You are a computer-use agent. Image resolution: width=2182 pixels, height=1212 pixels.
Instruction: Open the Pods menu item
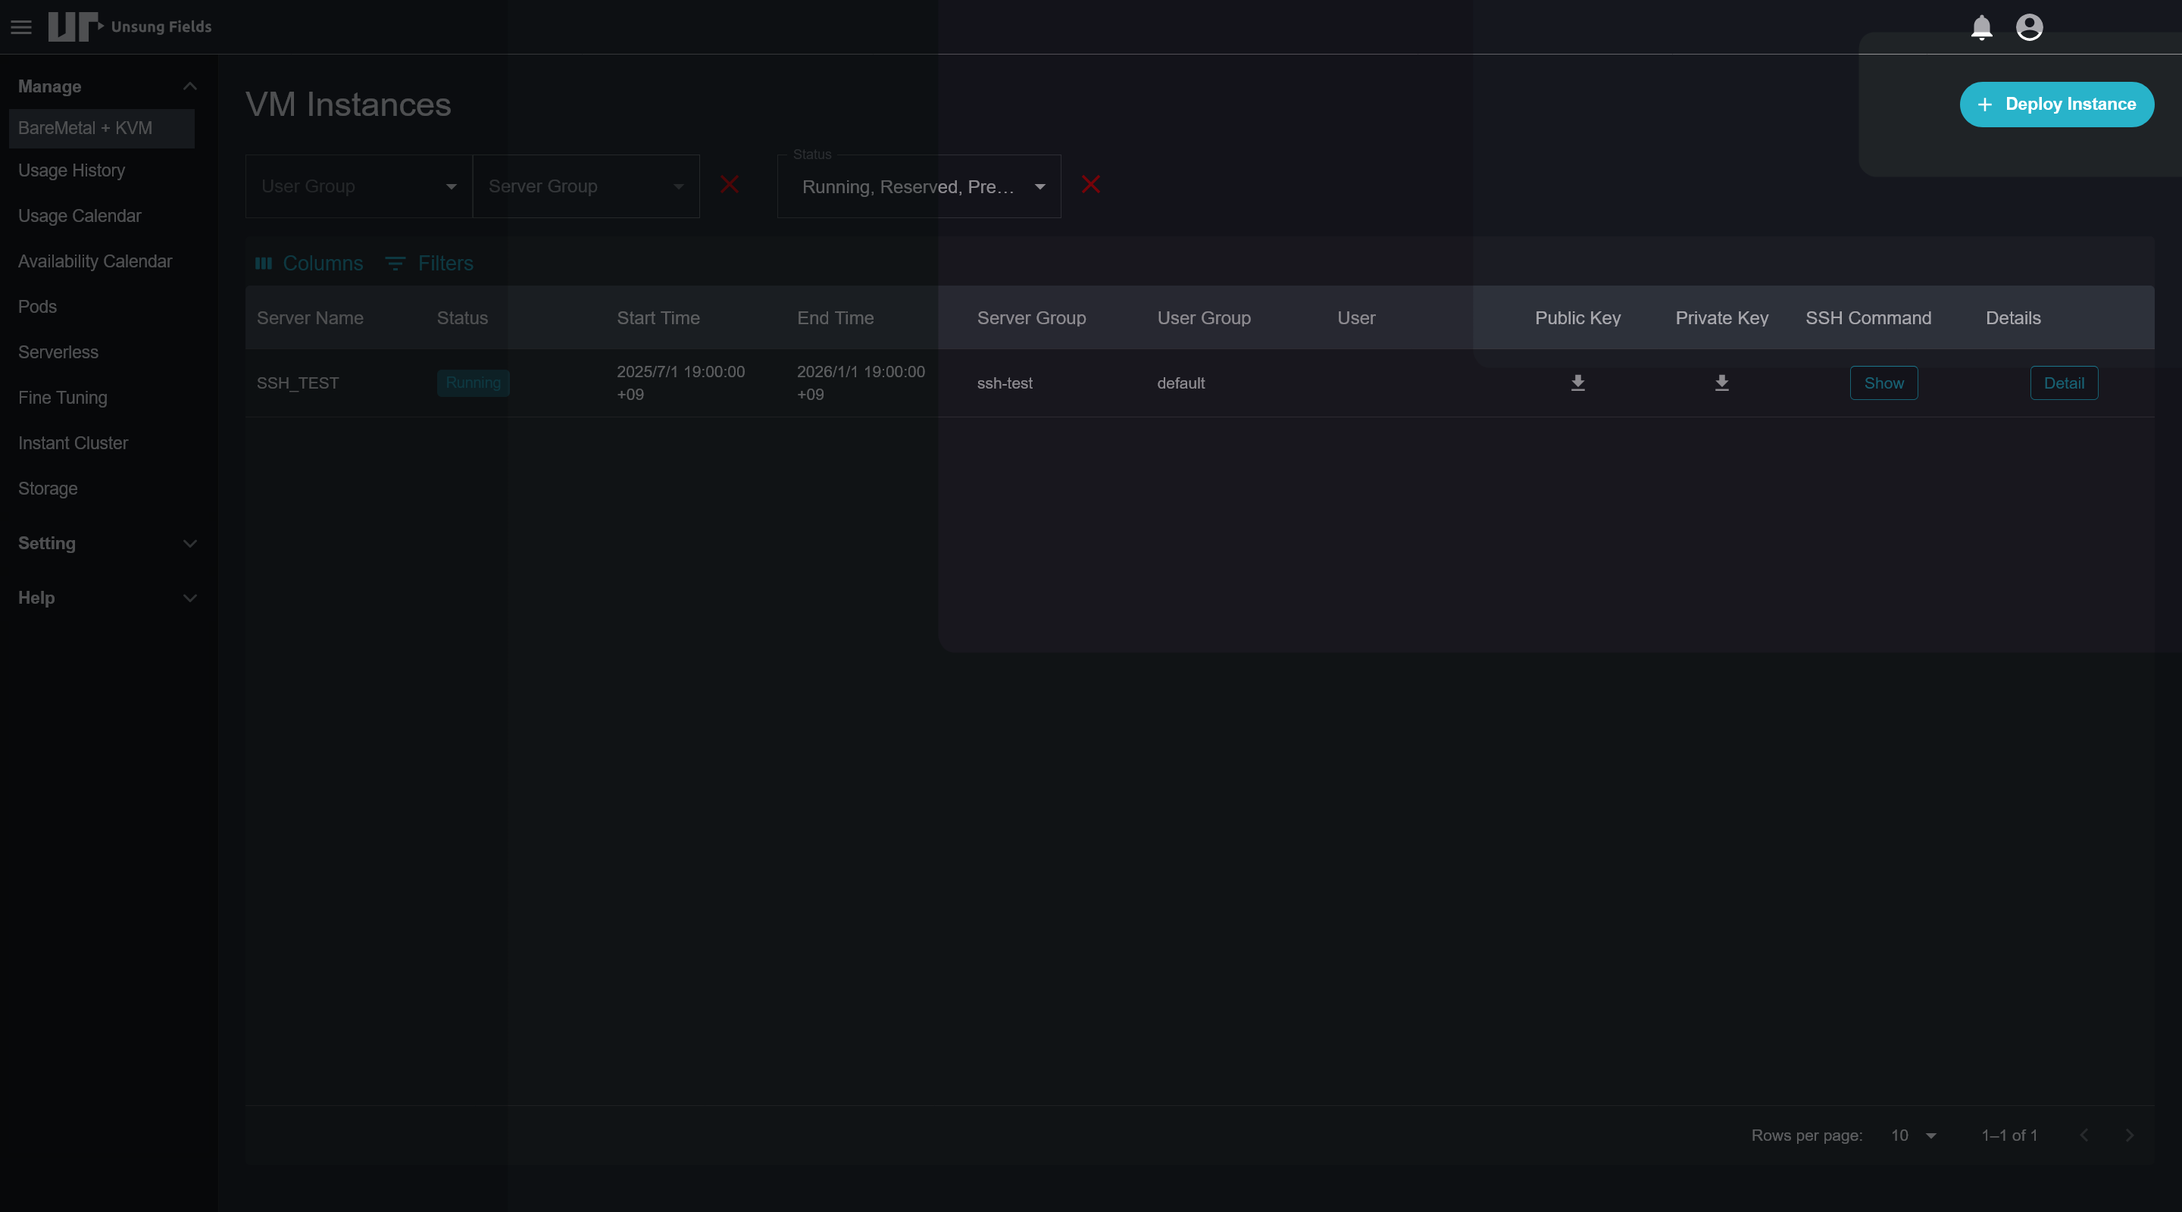tap(38, 307)
